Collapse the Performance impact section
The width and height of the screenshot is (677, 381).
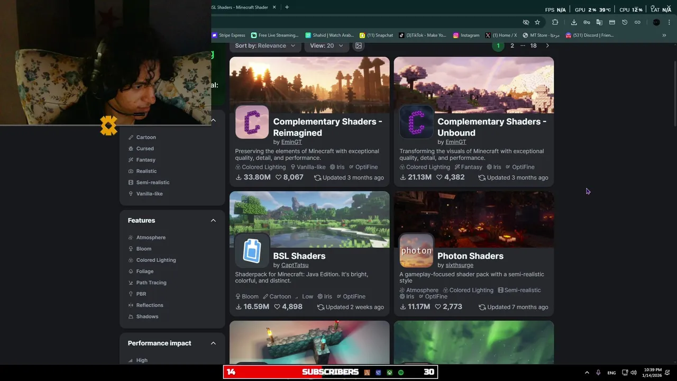[213, 343]
